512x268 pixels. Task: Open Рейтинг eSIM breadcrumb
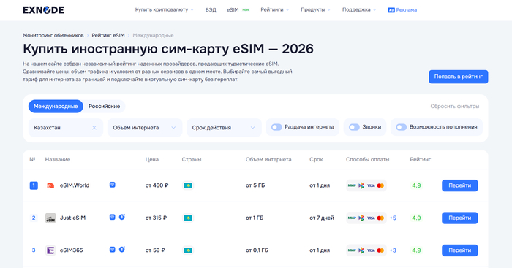point(108,35)
